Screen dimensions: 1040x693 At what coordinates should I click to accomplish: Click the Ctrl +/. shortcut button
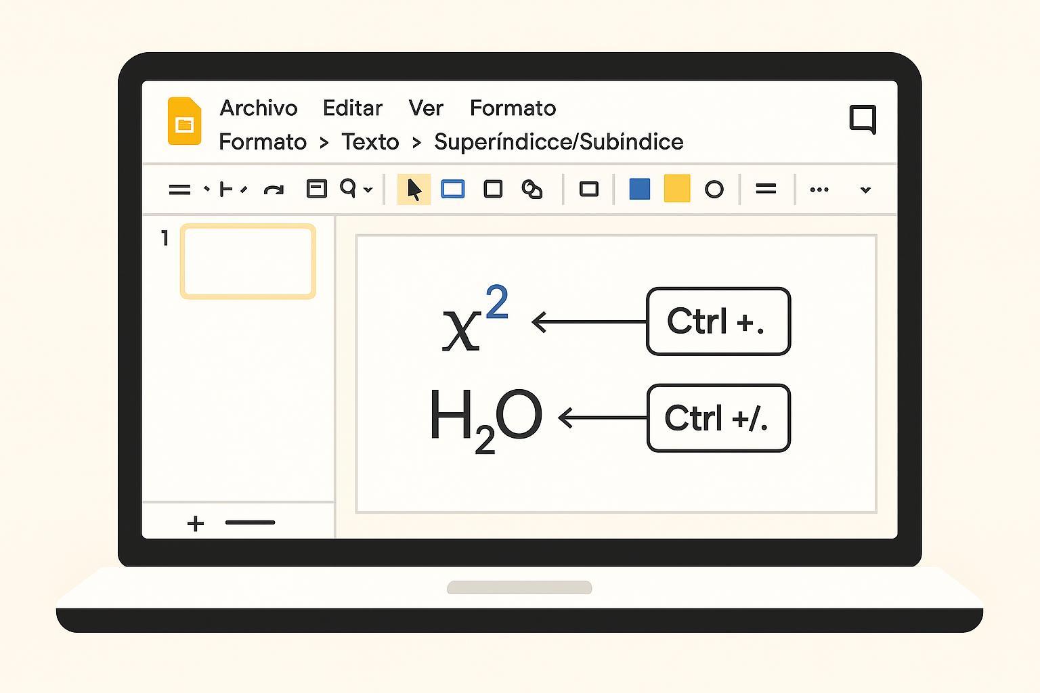(x=718, y=418)
